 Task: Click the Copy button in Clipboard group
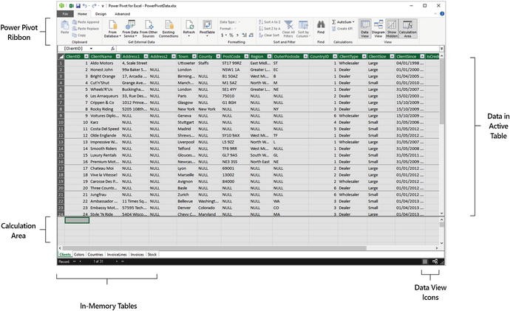pyautogui.click(x=79, y=35)
